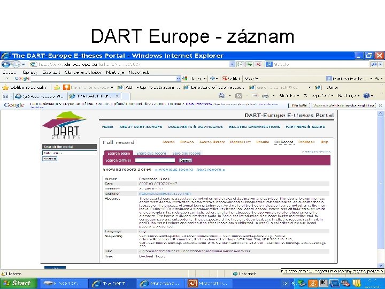Image resolution: width=385 pixels, height=289 pixels.
Task: Open the Nástroje dropdown in command bar
Action: click(x=349, y=96)
